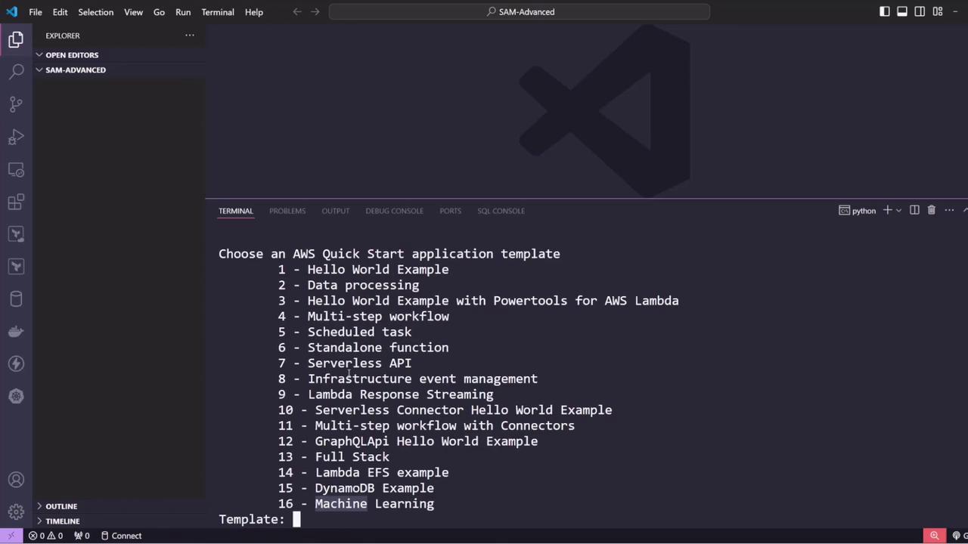Open the Manage settings gear

[x=16, y=512]
